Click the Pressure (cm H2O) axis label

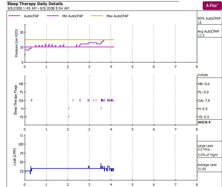click(16, 43)
